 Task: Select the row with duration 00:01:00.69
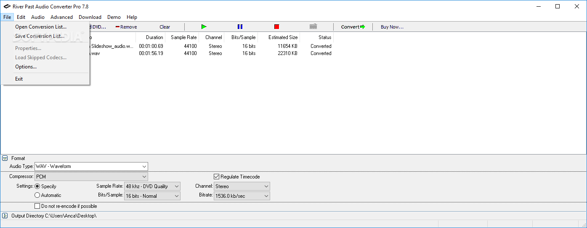click(211, 46)
